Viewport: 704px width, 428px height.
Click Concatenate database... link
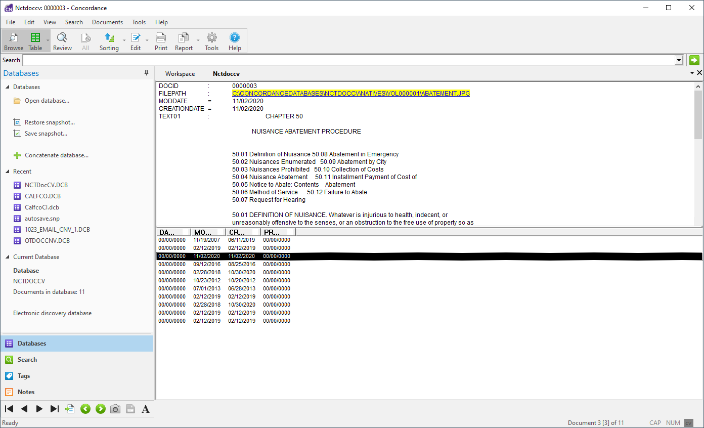point(57,155)
